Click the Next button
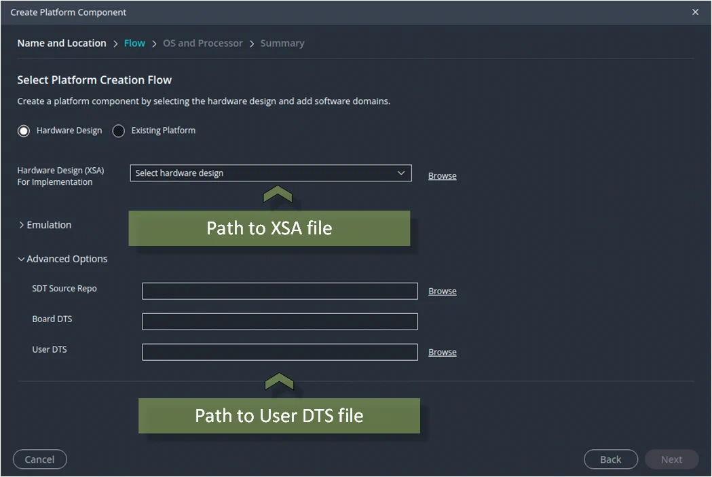The width and height of the screenshot is (712, 477). point(671,459)
